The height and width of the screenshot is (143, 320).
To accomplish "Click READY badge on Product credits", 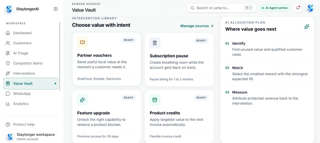I will coord(201,97).
